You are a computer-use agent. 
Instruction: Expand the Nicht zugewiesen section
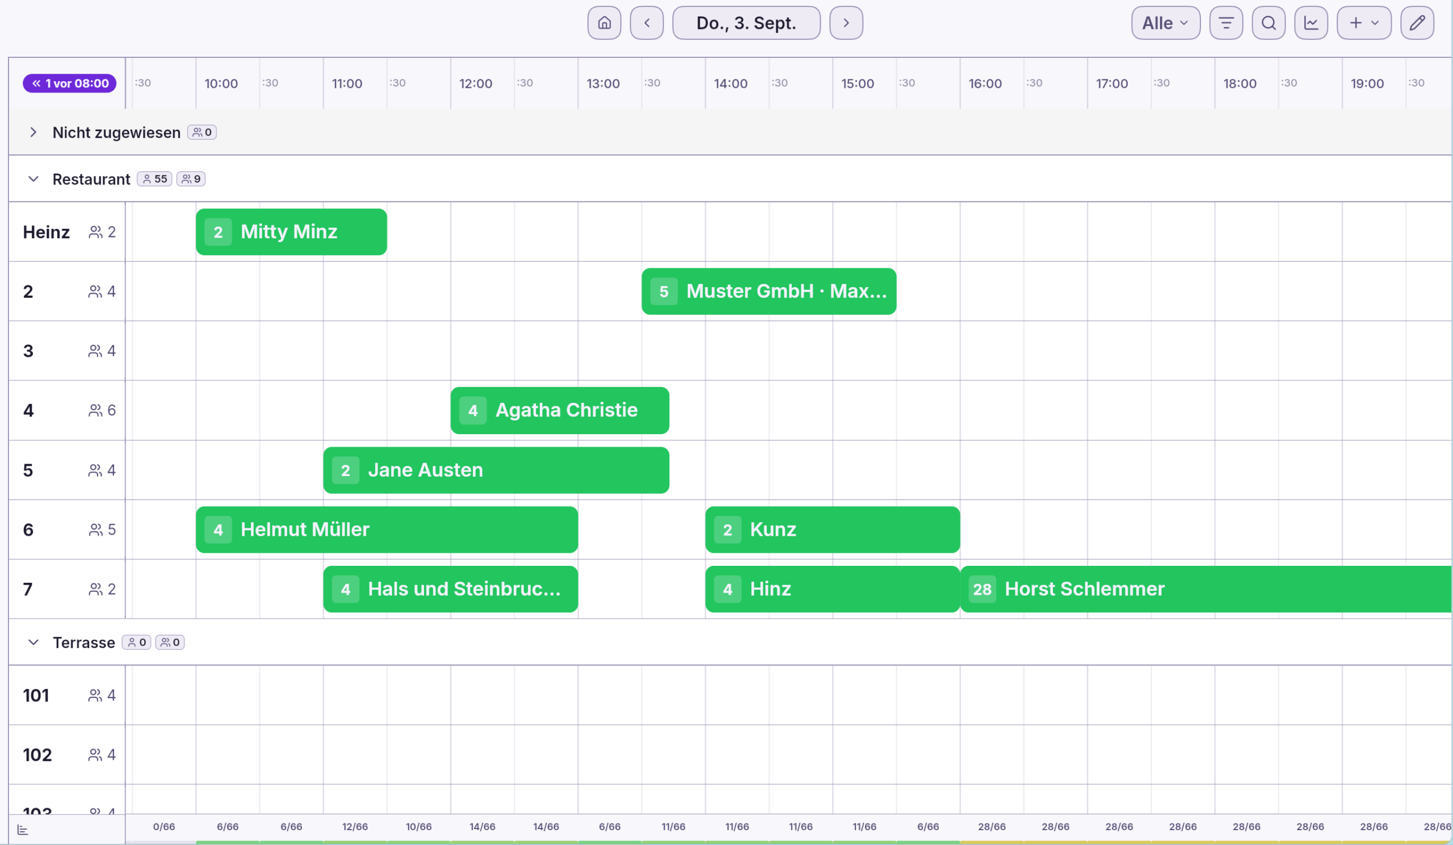pos(33,132)
